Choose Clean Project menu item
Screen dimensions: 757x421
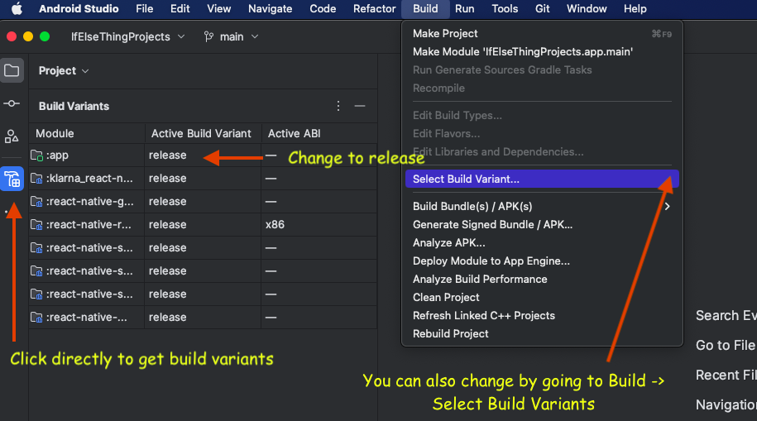pyautogui.click(x=542, y=298)
